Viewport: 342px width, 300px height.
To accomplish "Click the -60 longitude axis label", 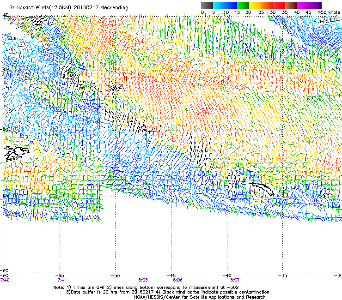I will tap(4, 276).
